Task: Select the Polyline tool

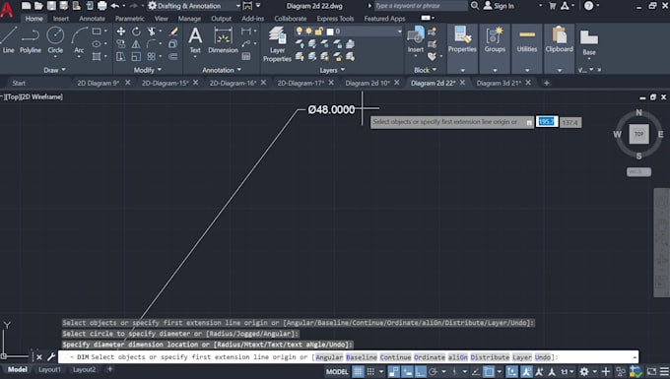Action: [x=31, y=39]
